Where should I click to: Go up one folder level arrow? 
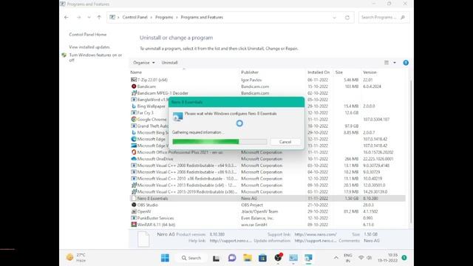(99, 18)
